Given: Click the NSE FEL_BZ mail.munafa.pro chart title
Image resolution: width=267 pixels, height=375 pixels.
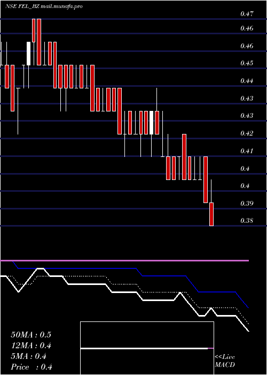Looking at the screenshot, I should [44, 6].
